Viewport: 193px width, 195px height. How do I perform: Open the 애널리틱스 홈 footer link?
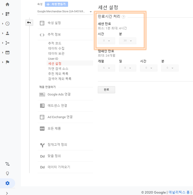tap(179, 192)
